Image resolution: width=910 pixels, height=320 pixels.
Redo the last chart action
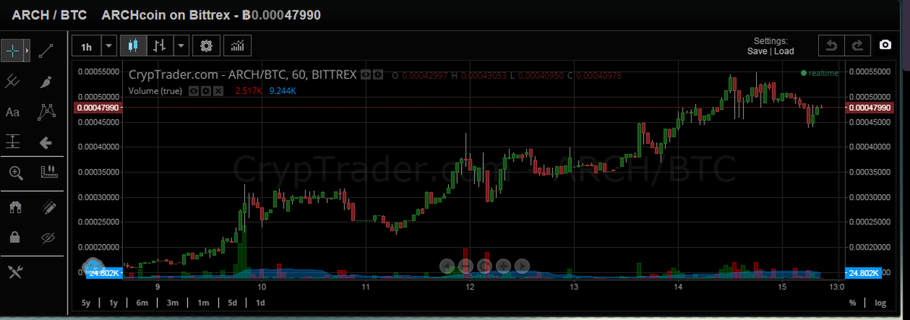click(x=857, y=45)
